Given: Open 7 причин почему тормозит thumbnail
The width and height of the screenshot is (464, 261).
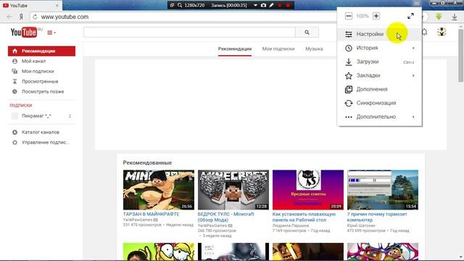Looking at the screenshot, I should [x=383, y=190].
